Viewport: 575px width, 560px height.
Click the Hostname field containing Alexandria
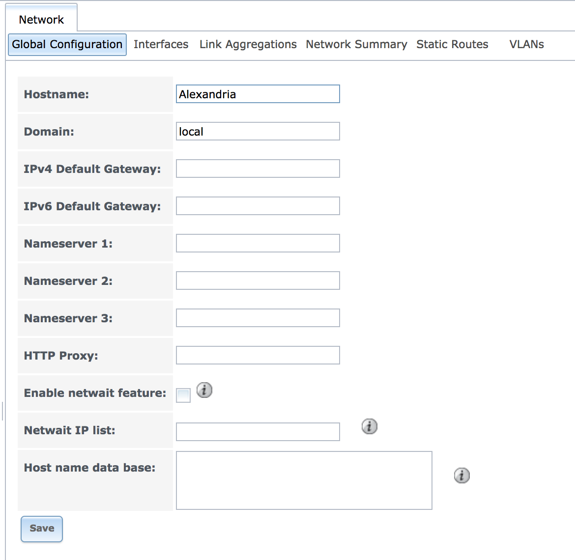point(258,94)
